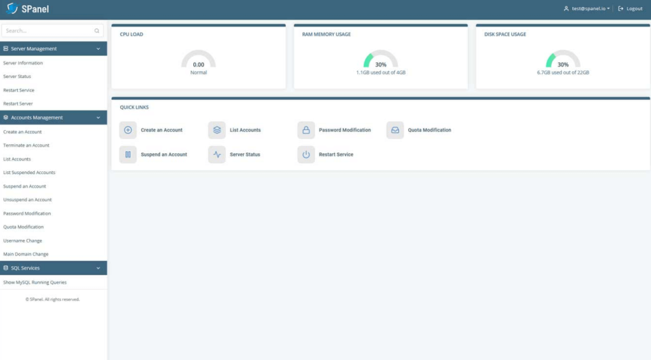
Task: Open Username Change in sidebar
Action: [x=22, y=241]
